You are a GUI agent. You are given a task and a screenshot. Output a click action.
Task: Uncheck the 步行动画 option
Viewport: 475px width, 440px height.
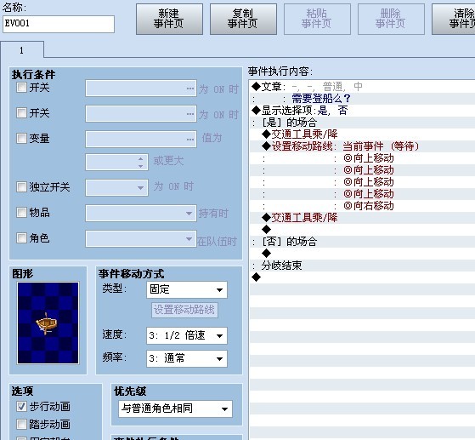21,406
